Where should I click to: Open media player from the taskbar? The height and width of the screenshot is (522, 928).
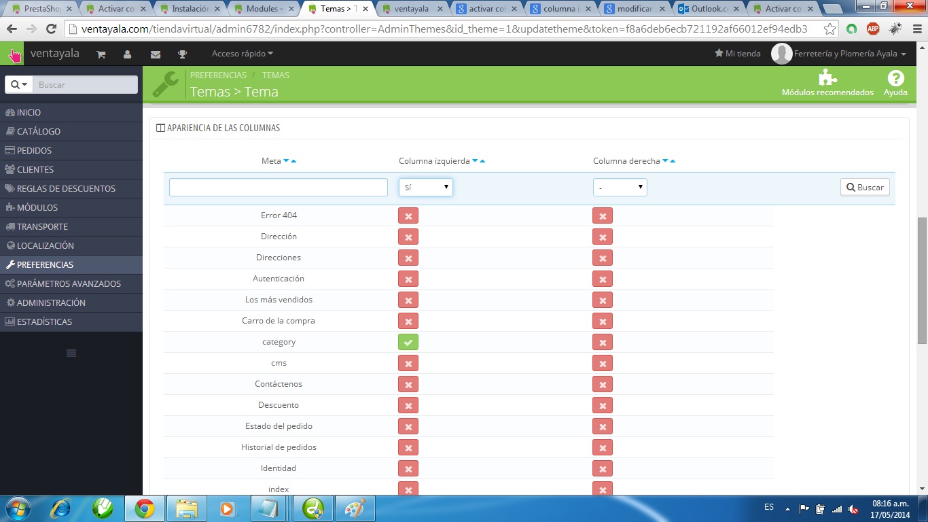click(228, 508)
